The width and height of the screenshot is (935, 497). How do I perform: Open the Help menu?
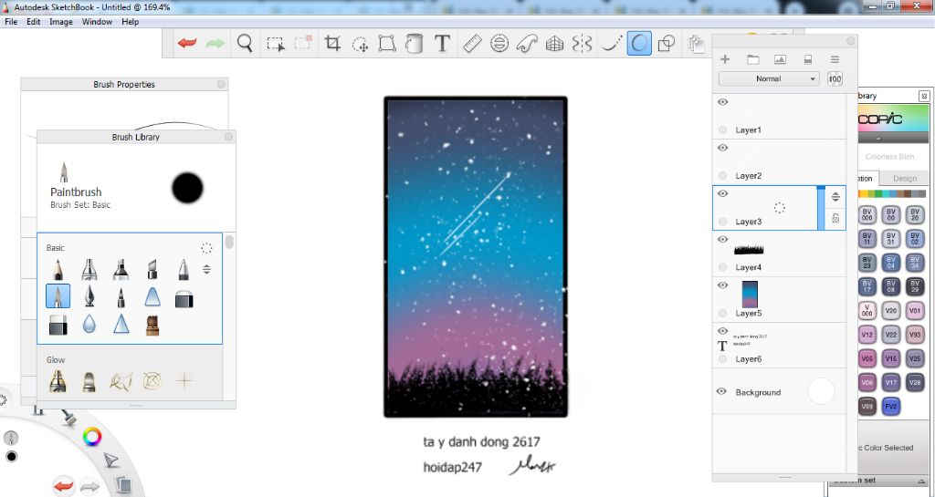coord(130,21)
